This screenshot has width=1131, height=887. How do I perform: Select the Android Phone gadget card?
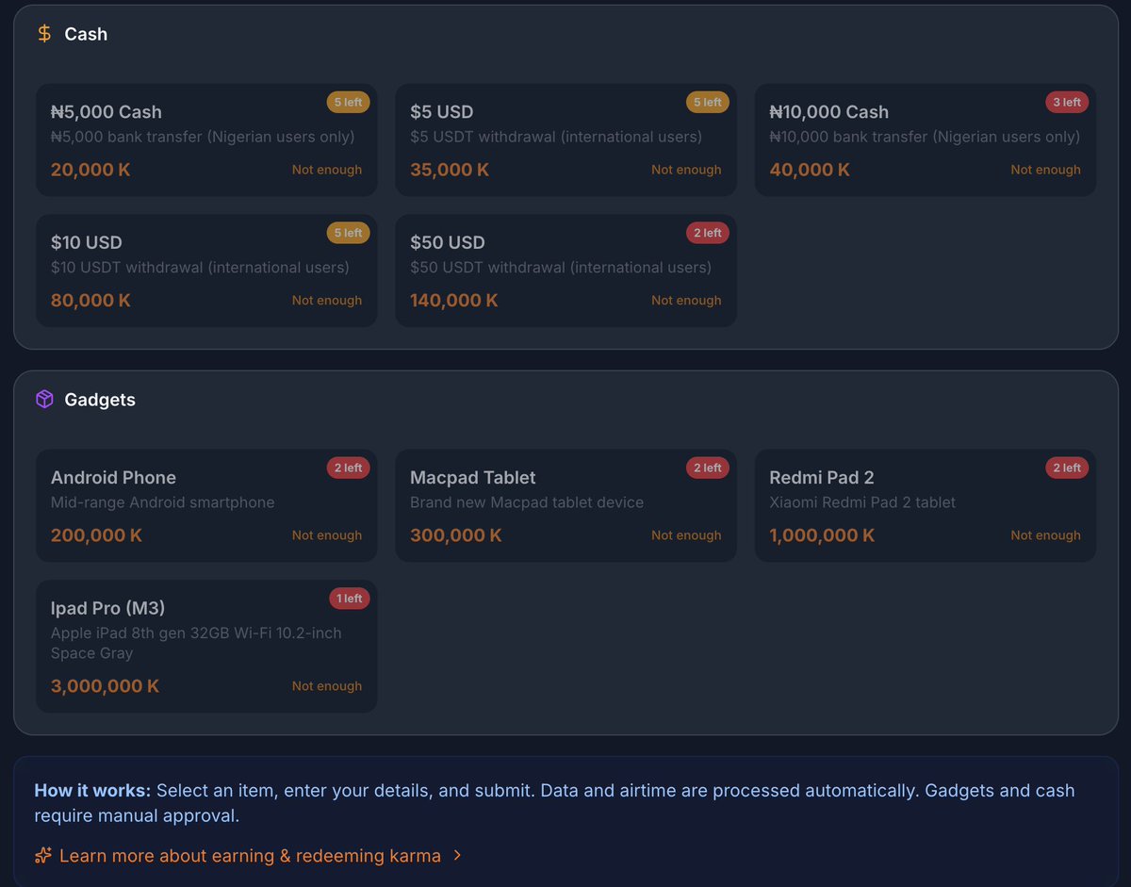click(x=206, y=506)
